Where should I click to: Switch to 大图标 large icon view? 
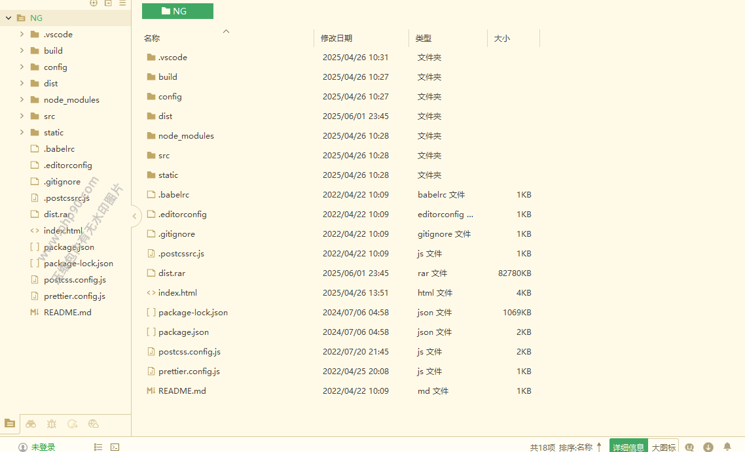tap(663, 447)
